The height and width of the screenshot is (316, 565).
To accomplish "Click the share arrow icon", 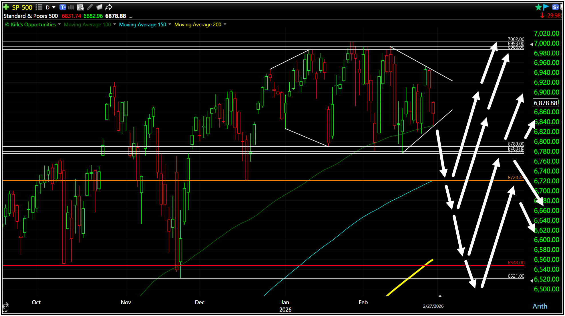I will pos(109,7).
